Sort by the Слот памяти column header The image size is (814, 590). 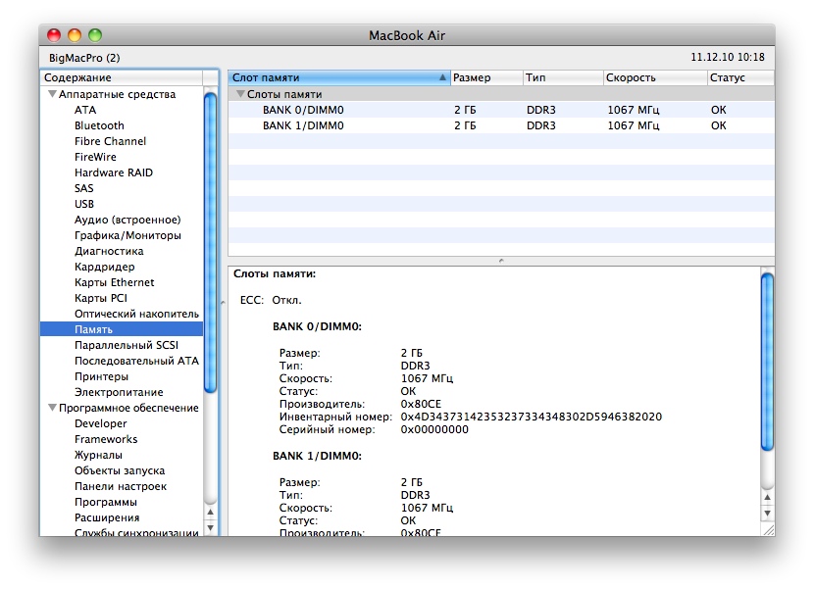pyautogui.click(x=333, y=78)
